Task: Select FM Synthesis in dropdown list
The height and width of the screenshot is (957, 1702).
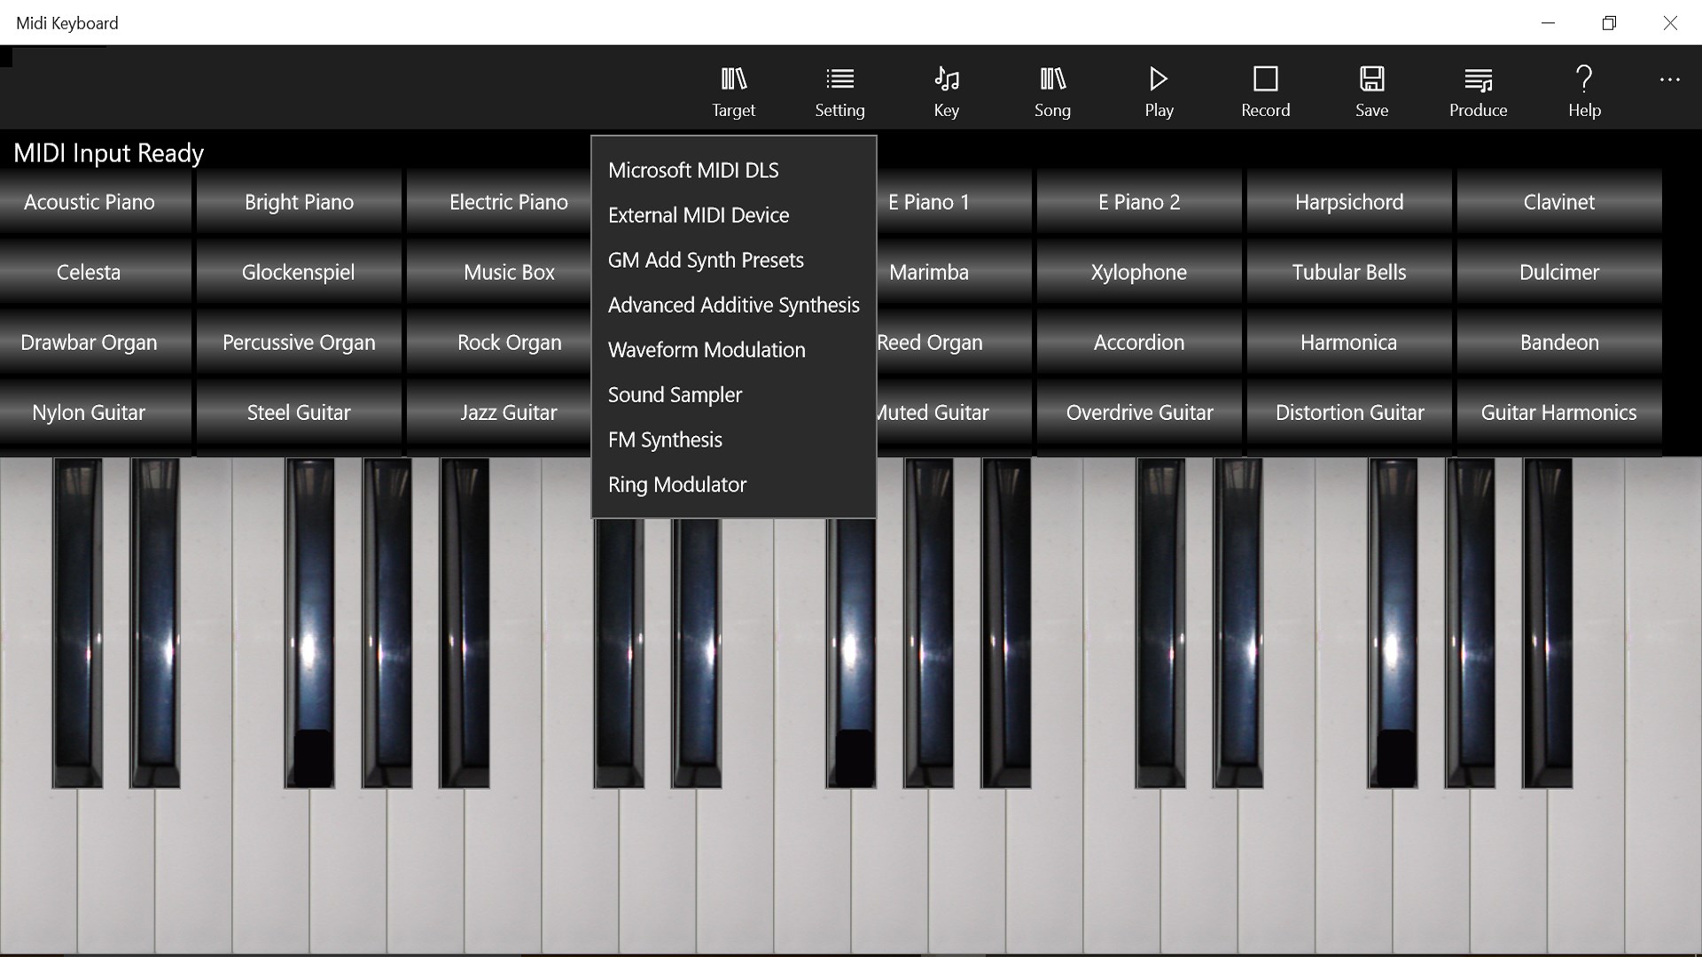Action: tap(665, 440)
